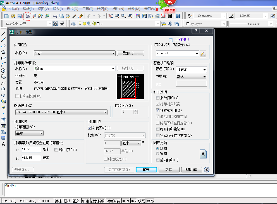Viewport: 277px width, 204px height.
Task: Open the 格式(O) menu
Action: (72, 9)
